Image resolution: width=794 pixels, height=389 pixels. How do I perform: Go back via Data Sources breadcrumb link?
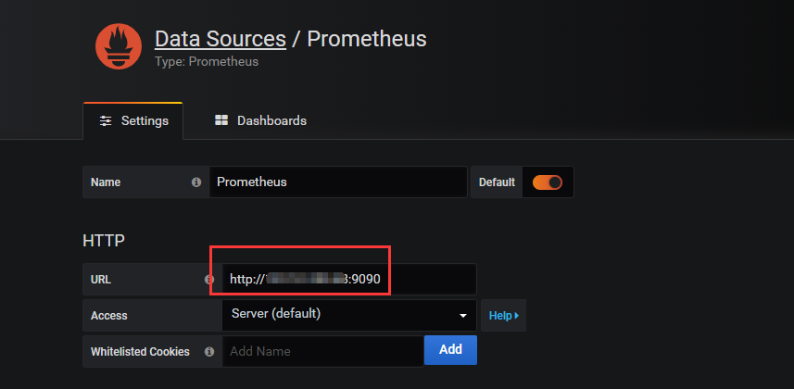(x=220, y=39)
